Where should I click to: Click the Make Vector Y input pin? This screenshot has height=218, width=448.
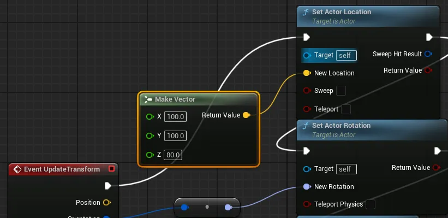[150, 135]
